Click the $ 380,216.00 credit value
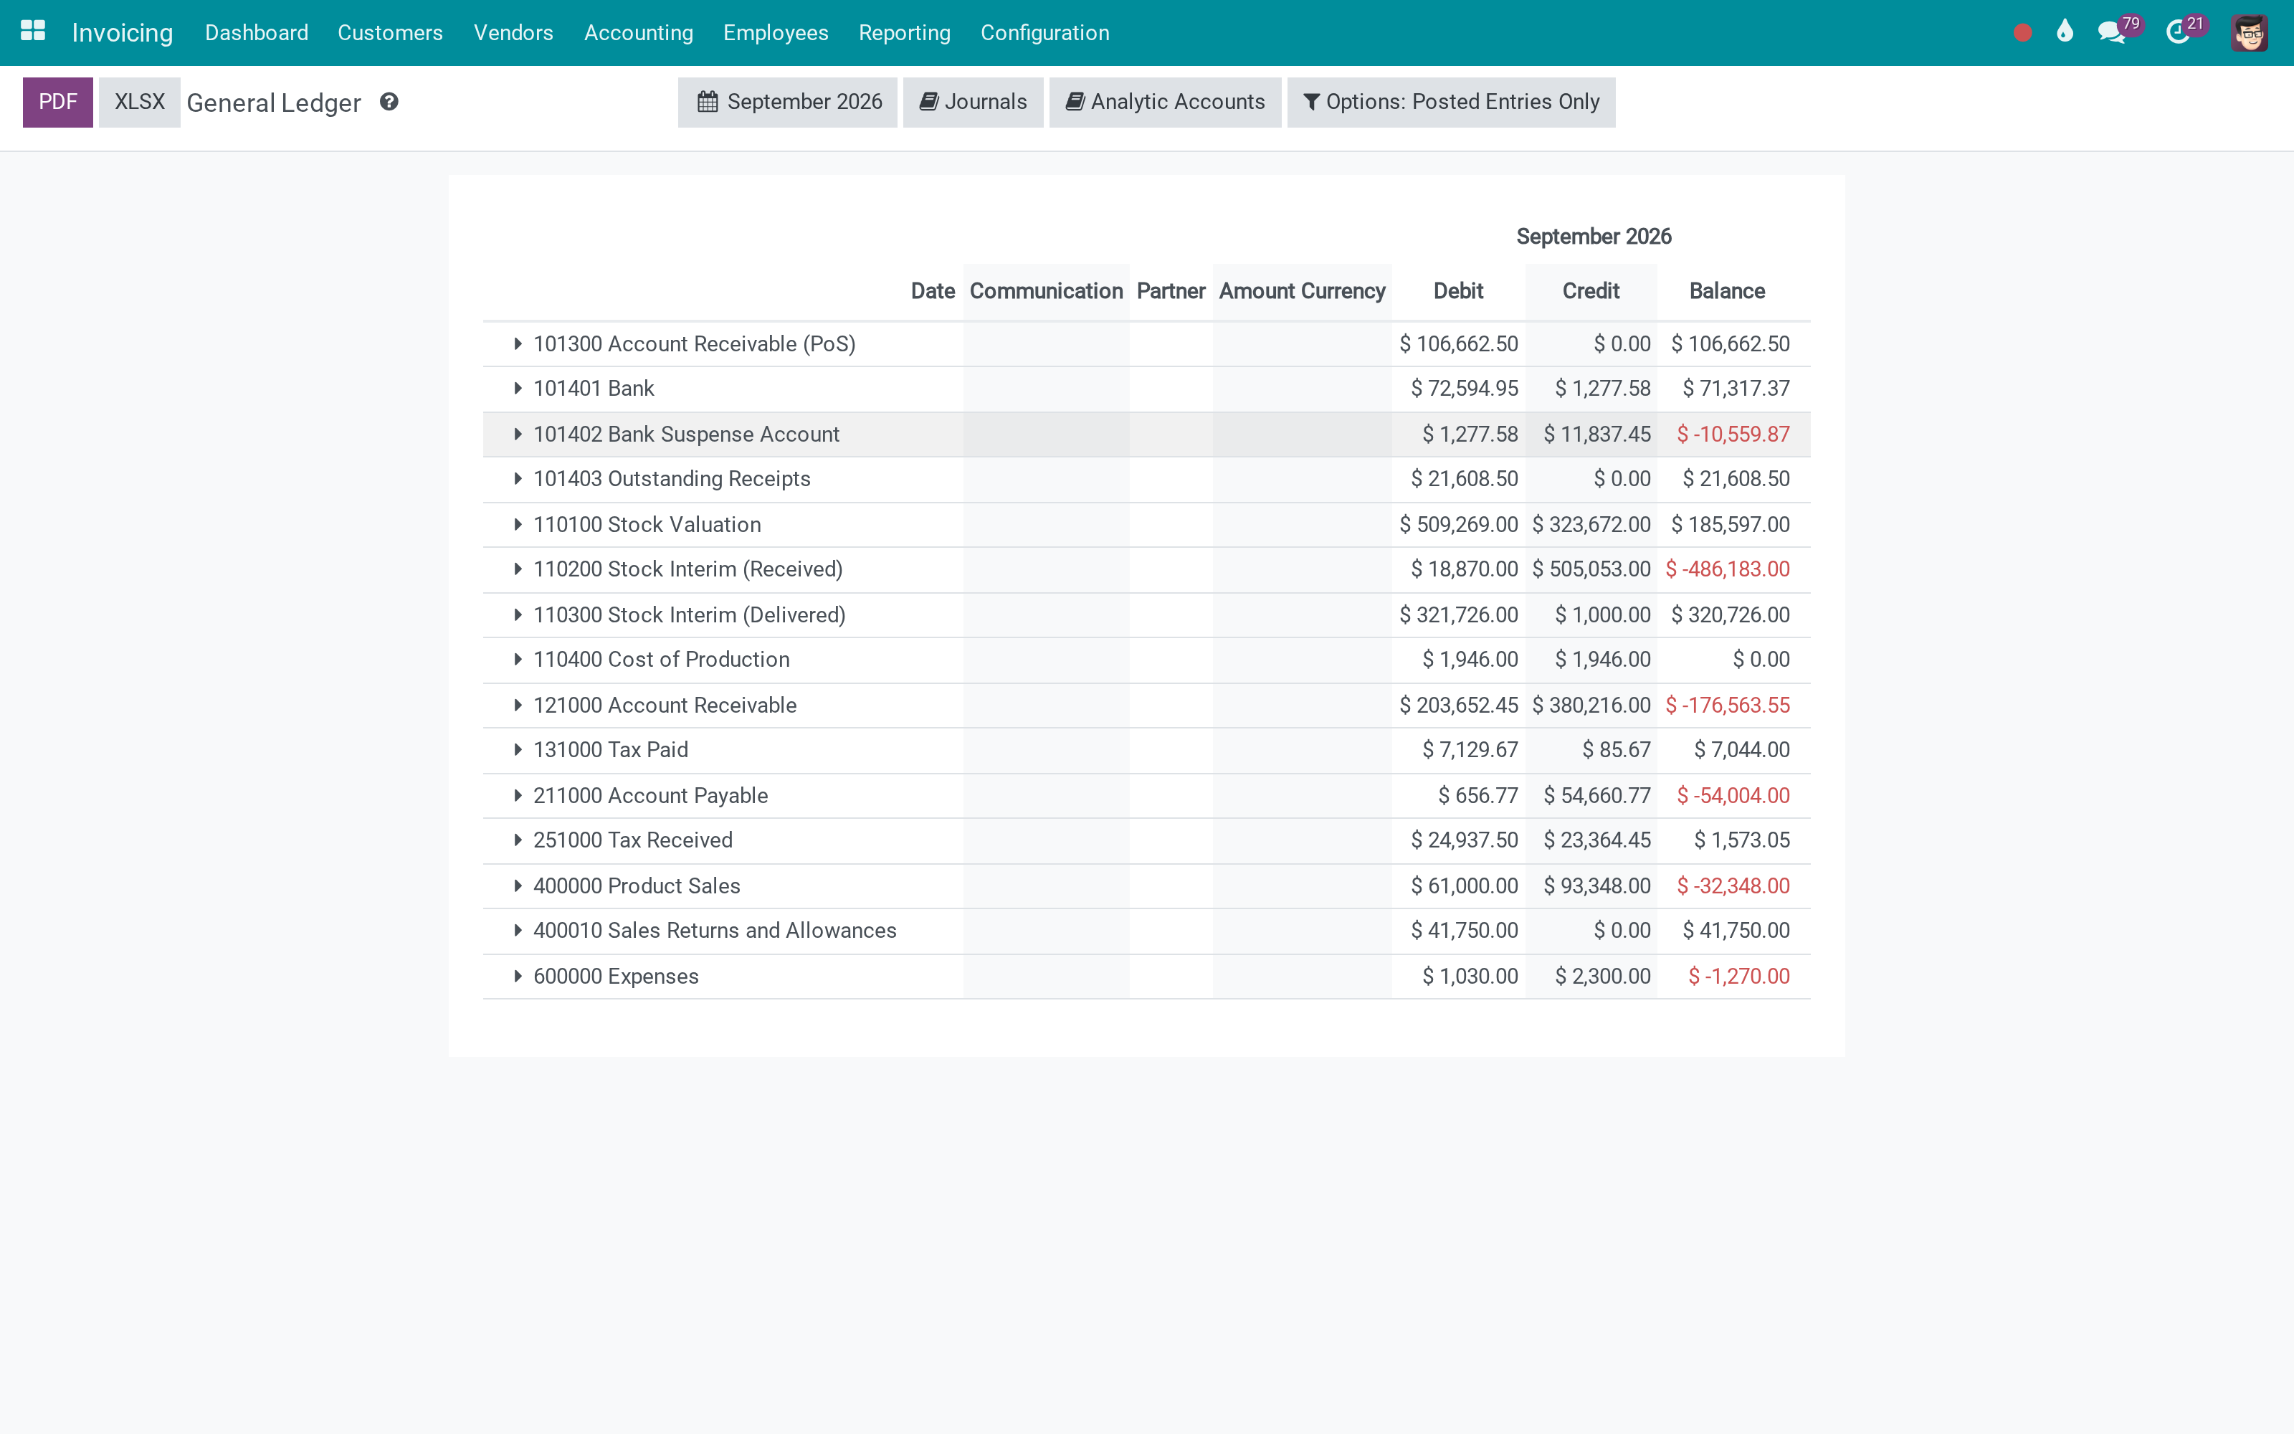Image resolution: width=2294 pixels, height=1434 pixels. (1591, 705)
